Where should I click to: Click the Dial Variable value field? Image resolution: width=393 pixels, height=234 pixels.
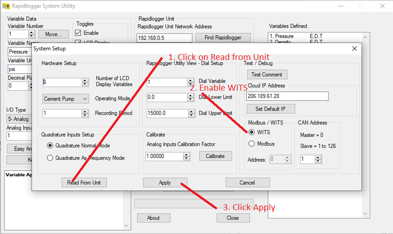pyautogui.click(x=167, y=82)
